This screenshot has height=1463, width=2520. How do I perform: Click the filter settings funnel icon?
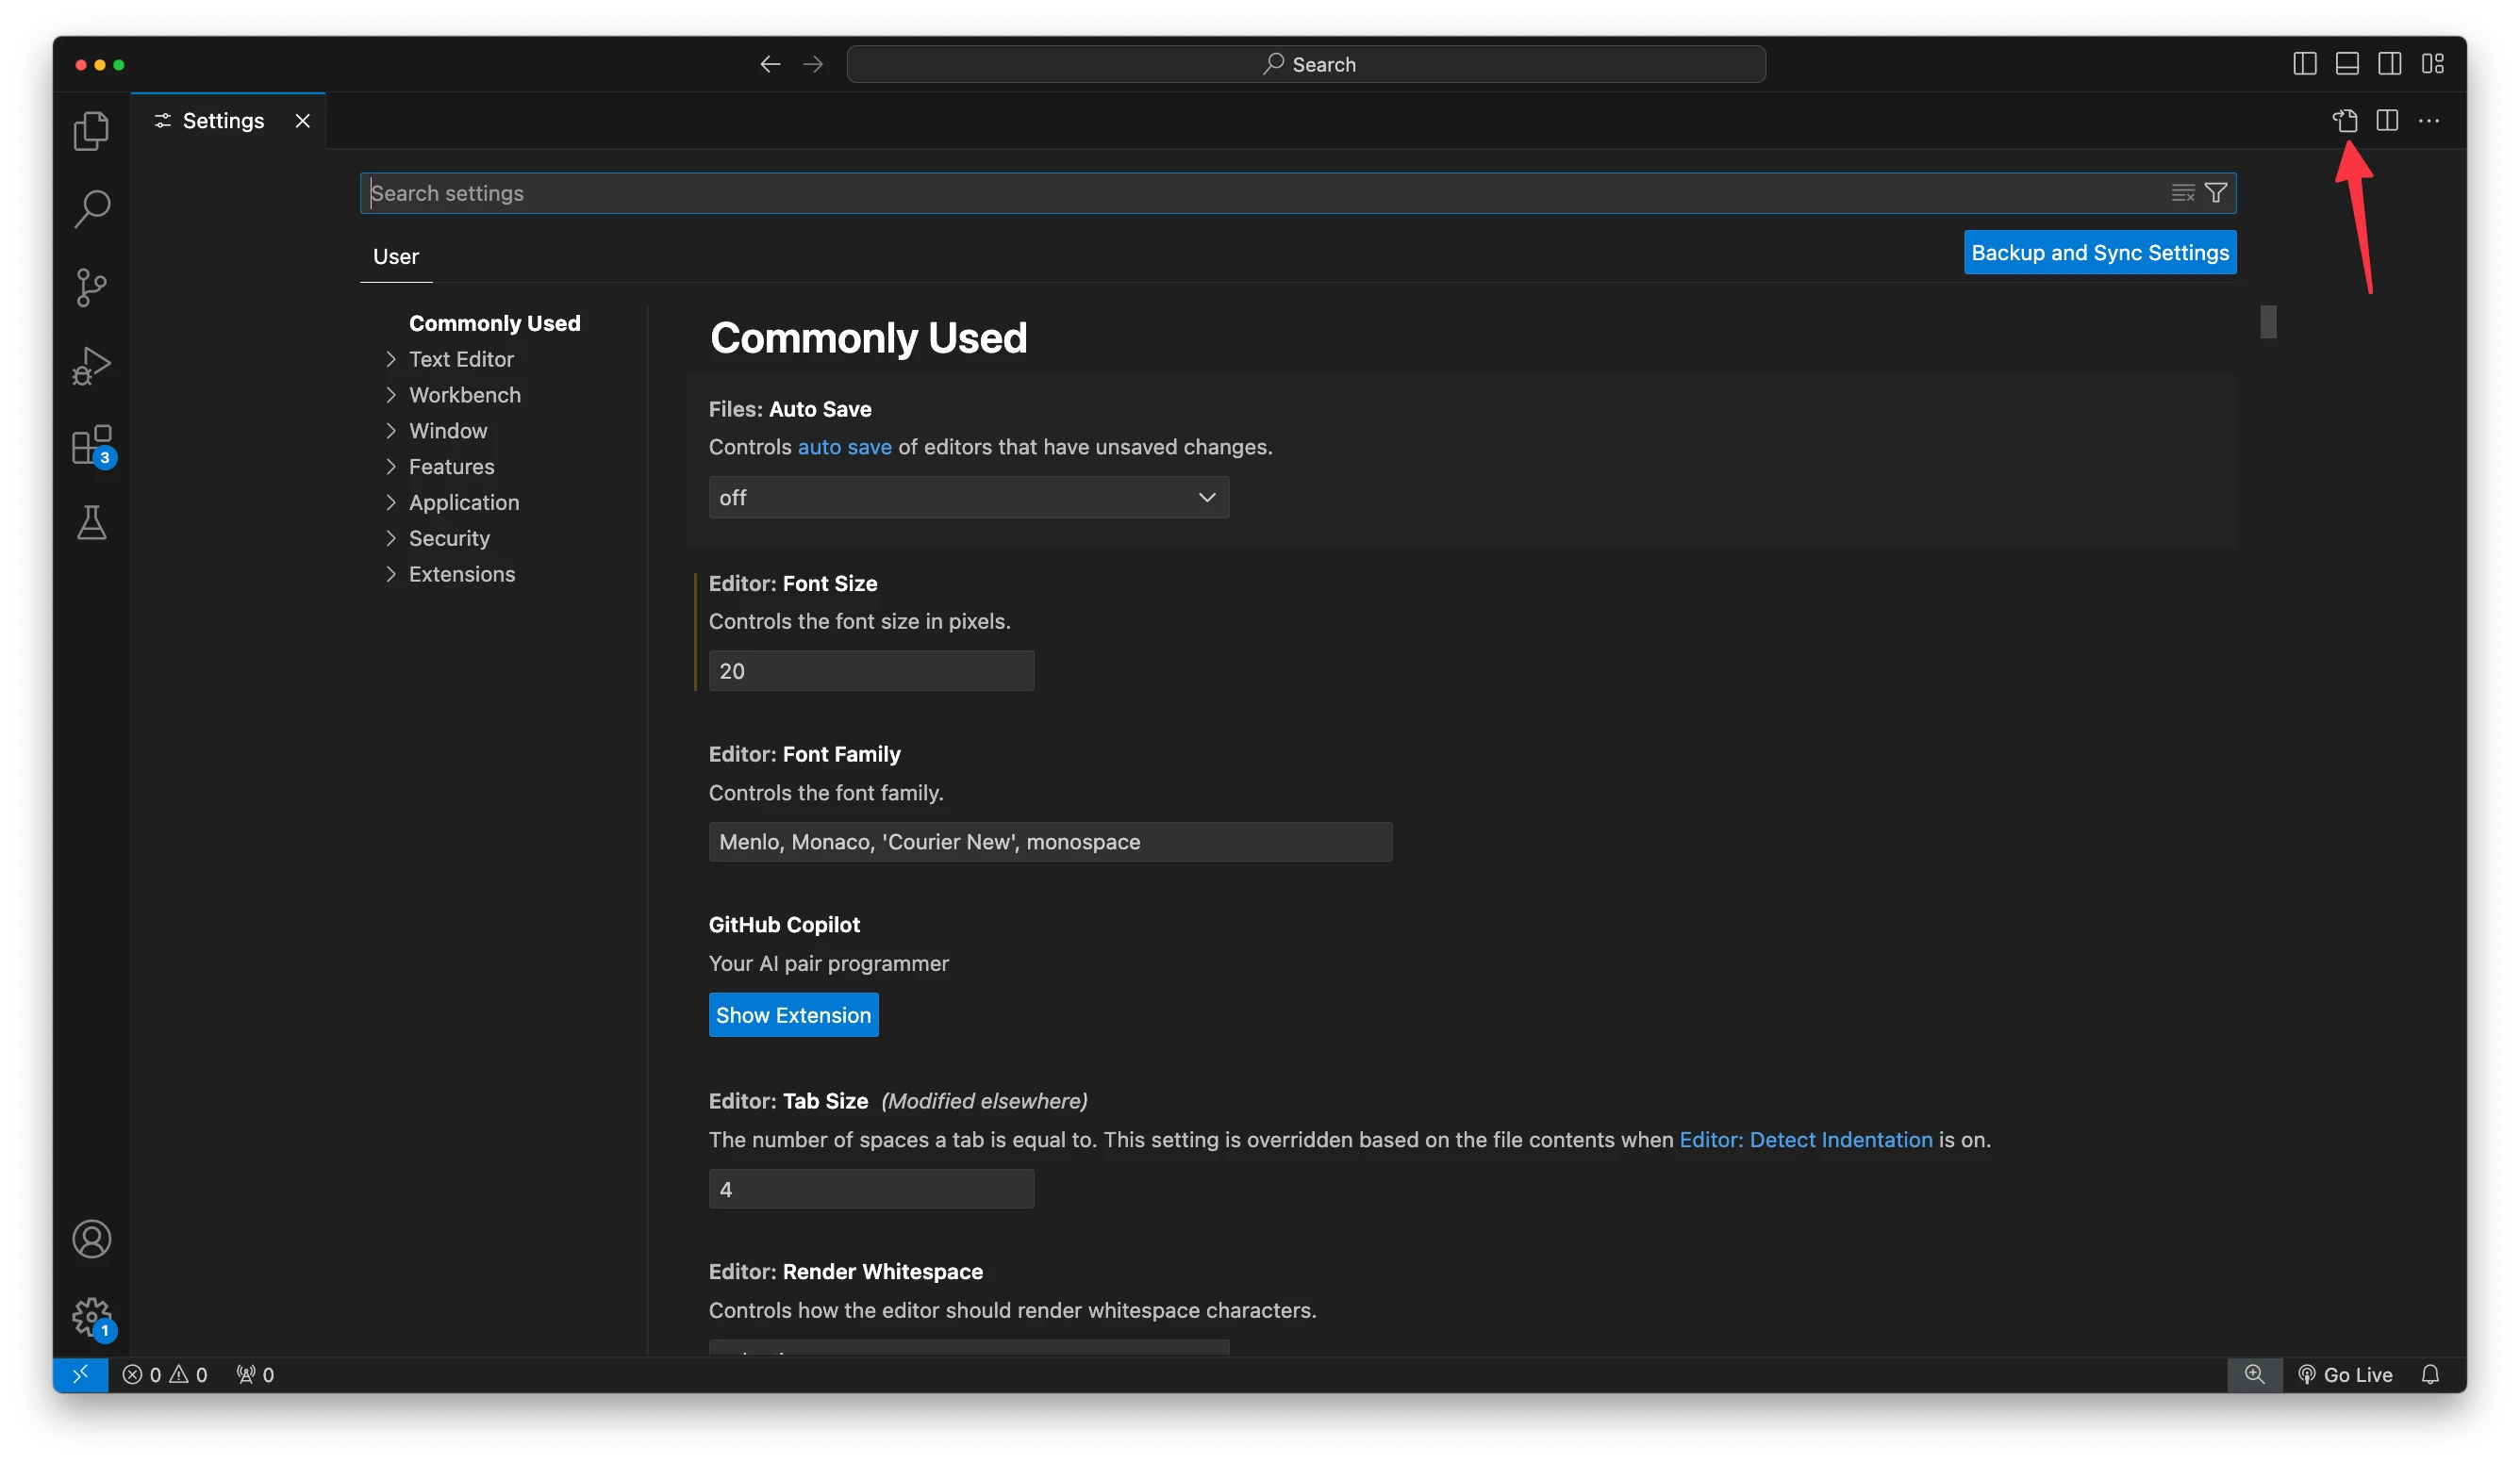pyautogui.click(x=2216, y=193)
